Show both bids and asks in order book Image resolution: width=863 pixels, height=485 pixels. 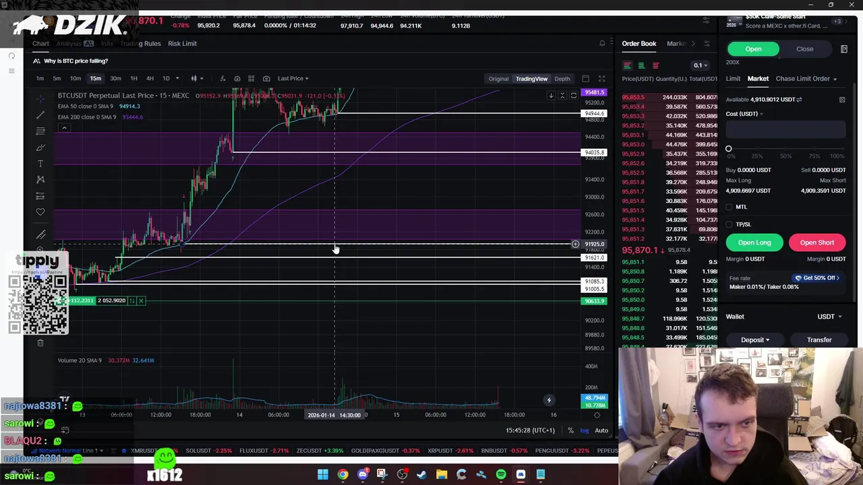(627, 65)
